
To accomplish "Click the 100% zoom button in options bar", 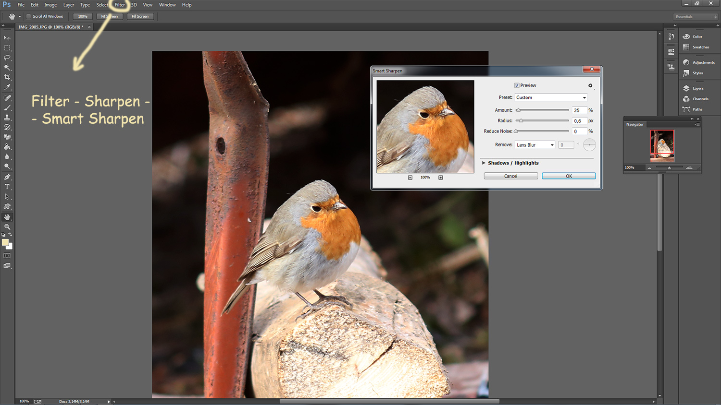I will [83, 16].
